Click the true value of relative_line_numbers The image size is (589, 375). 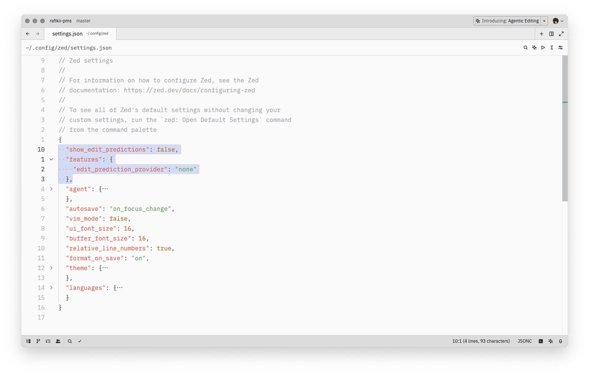[x=164, y=248]
